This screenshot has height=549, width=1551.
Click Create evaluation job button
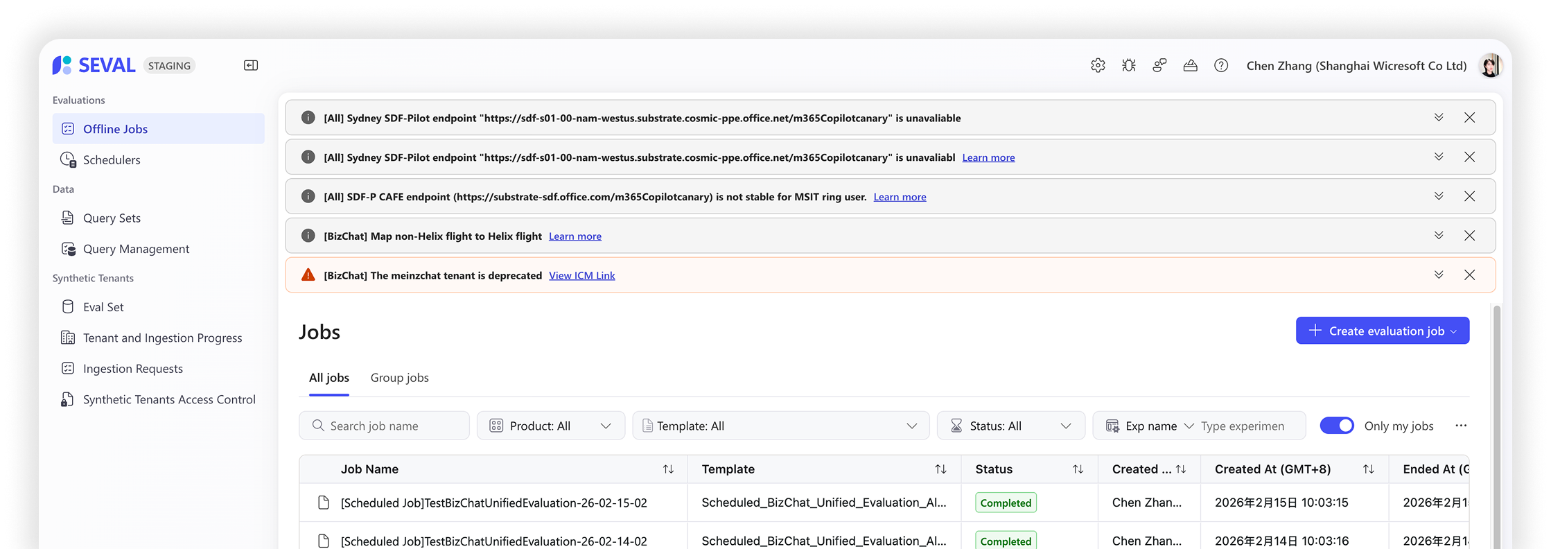[1382, 331]
